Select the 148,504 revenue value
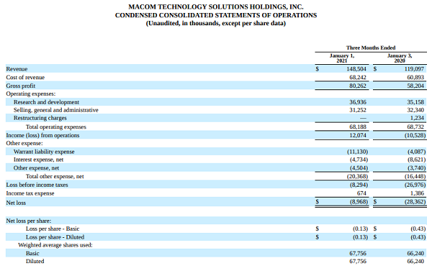The height and width of the screenshot is (266, 432). (356, 69)
